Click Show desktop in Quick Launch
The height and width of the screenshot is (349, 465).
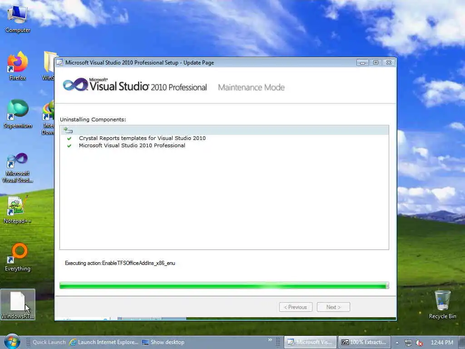163,342
